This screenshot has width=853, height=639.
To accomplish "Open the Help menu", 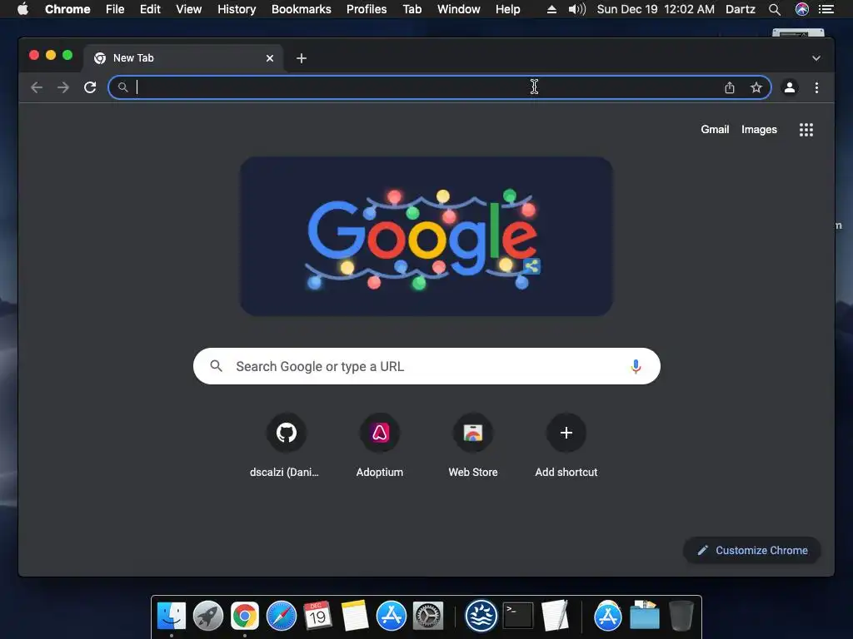I will coord(507,9).
